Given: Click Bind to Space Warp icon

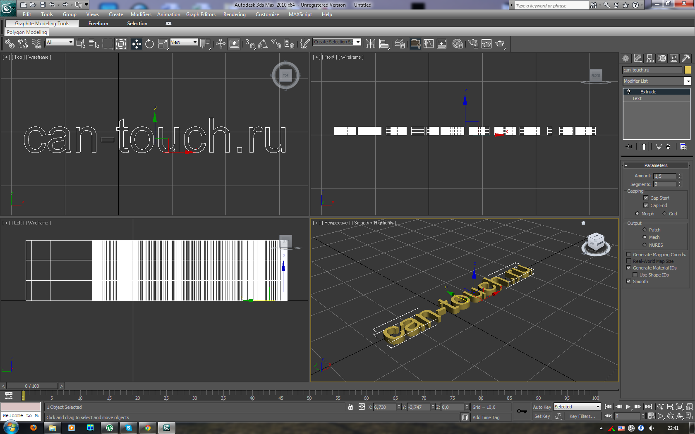Looking at the screenshot, I should tap(36, 43).
